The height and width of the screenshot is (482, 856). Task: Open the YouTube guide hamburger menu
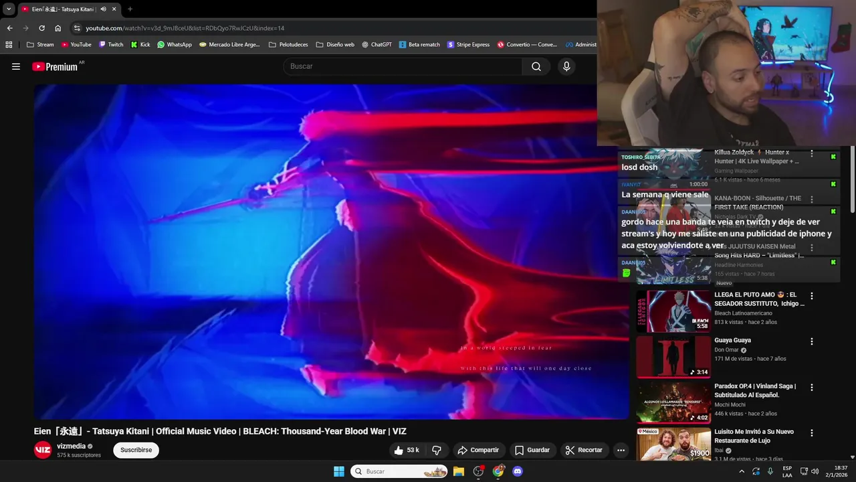coord(16,66)
